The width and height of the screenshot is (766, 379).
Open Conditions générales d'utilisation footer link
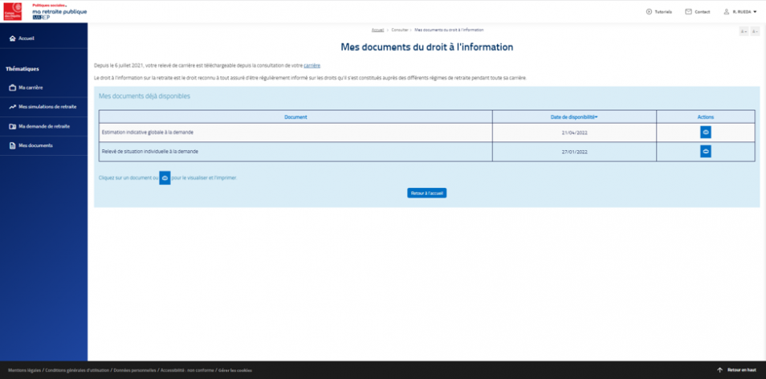coord(77,370)
